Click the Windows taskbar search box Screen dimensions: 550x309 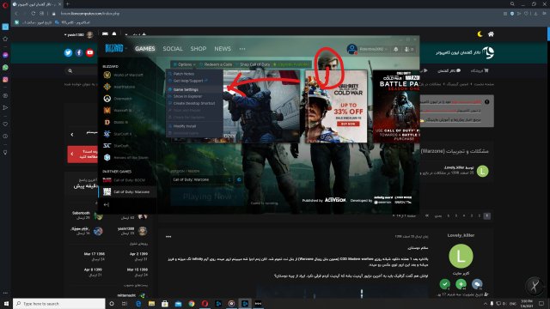pos(59,303)
